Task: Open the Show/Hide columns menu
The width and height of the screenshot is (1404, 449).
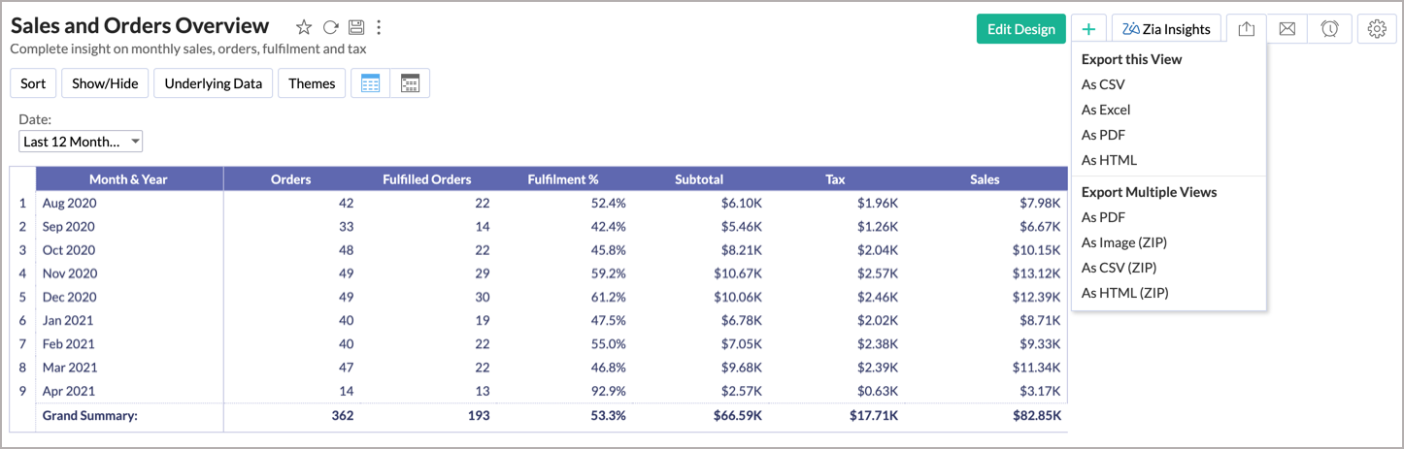Action: [x=105, y=83]
